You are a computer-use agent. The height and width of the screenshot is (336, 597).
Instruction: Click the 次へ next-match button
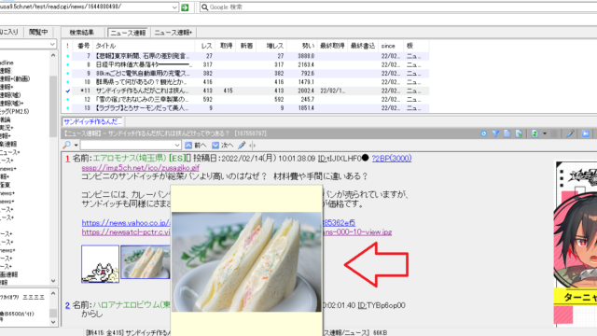(x=223, y=146)
